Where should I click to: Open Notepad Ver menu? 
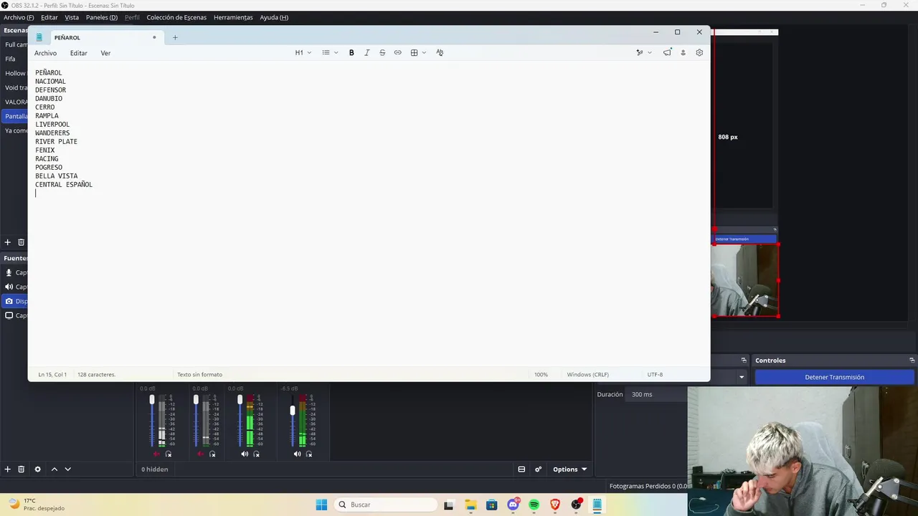point(105,53)
